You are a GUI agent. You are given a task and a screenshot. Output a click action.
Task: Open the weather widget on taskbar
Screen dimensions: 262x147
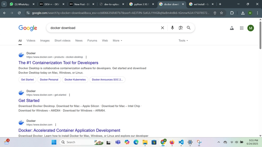click(7, 142)
